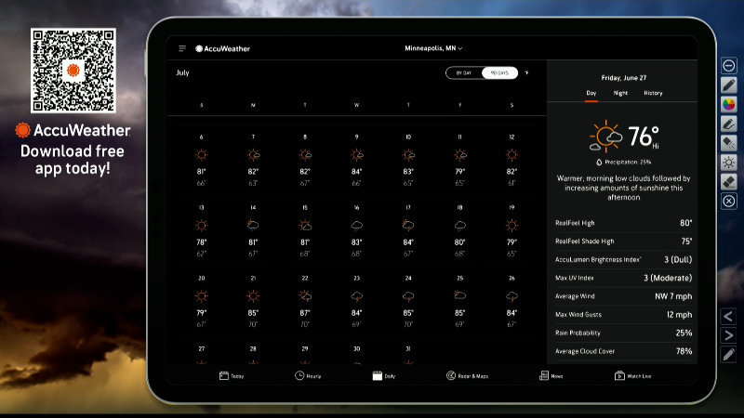Click the date number 28 in the calendar
Viewport: 744px width, 418px height.
coord(253,349)
